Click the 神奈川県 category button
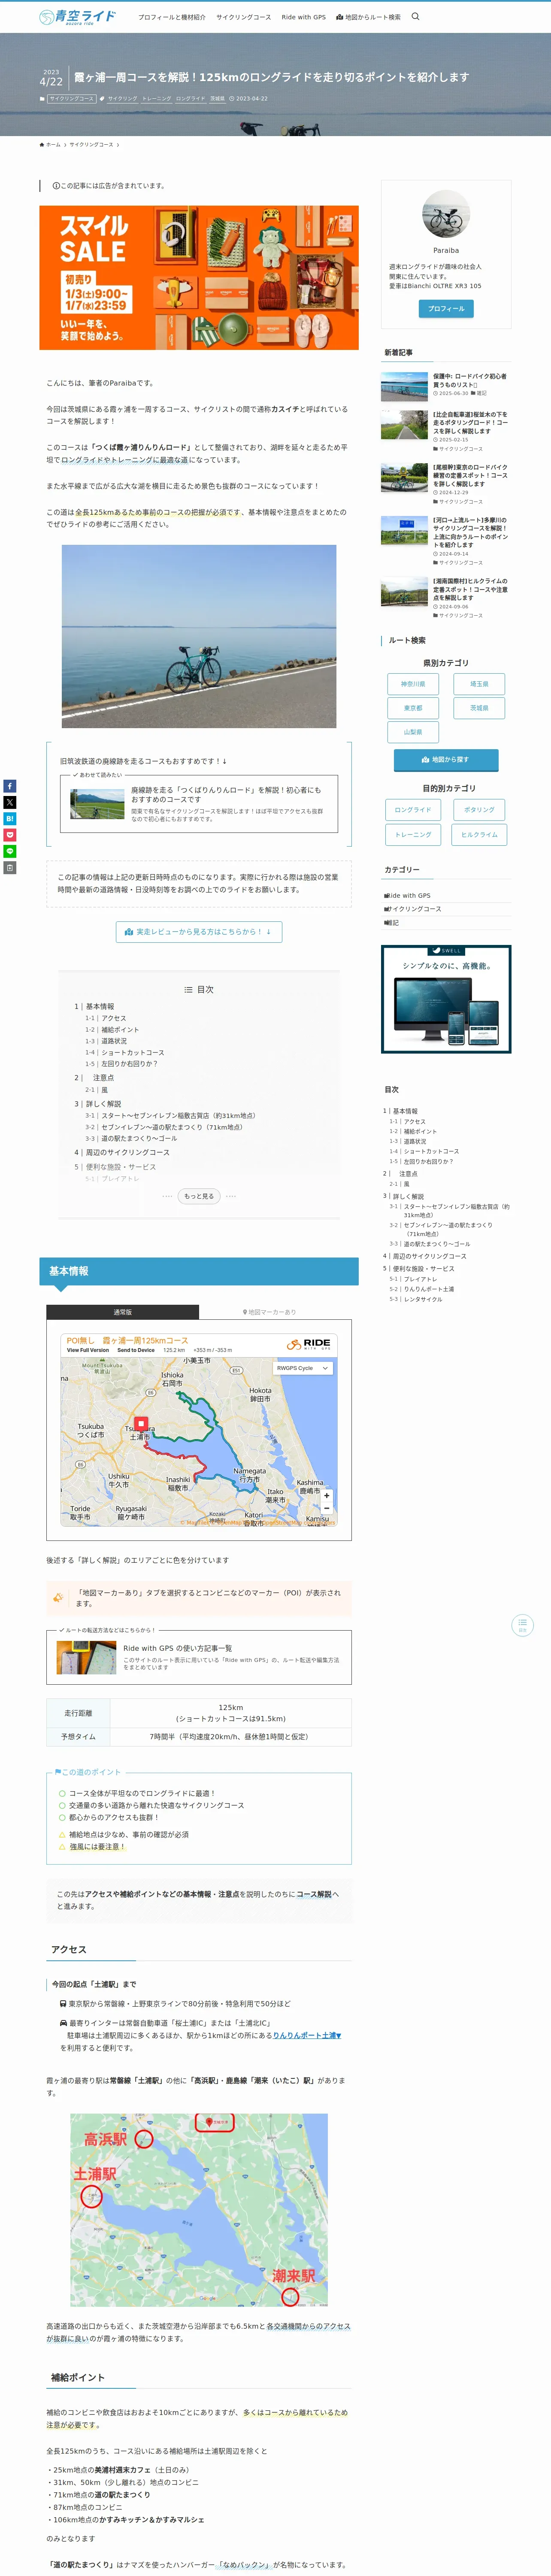The image size is (551, 2576). tap(413, 684)
